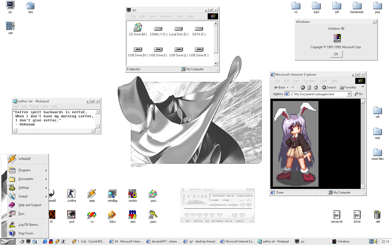Viewport: 392px width, 245px height.
Task: Click the volume speaker icon in system tray
Action: 377,241
